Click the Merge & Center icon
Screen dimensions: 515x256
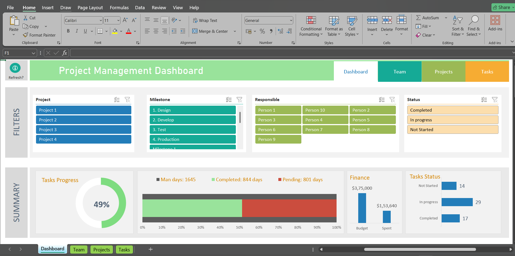[x=195, y=31]
